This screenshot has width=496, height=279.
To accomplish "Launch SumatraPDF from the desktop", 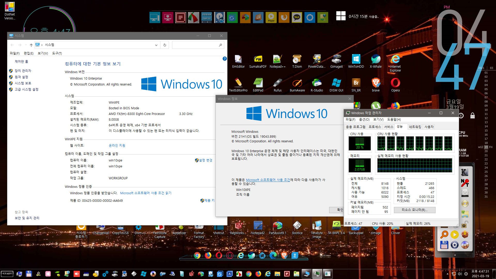I will [x=258, y=61].
